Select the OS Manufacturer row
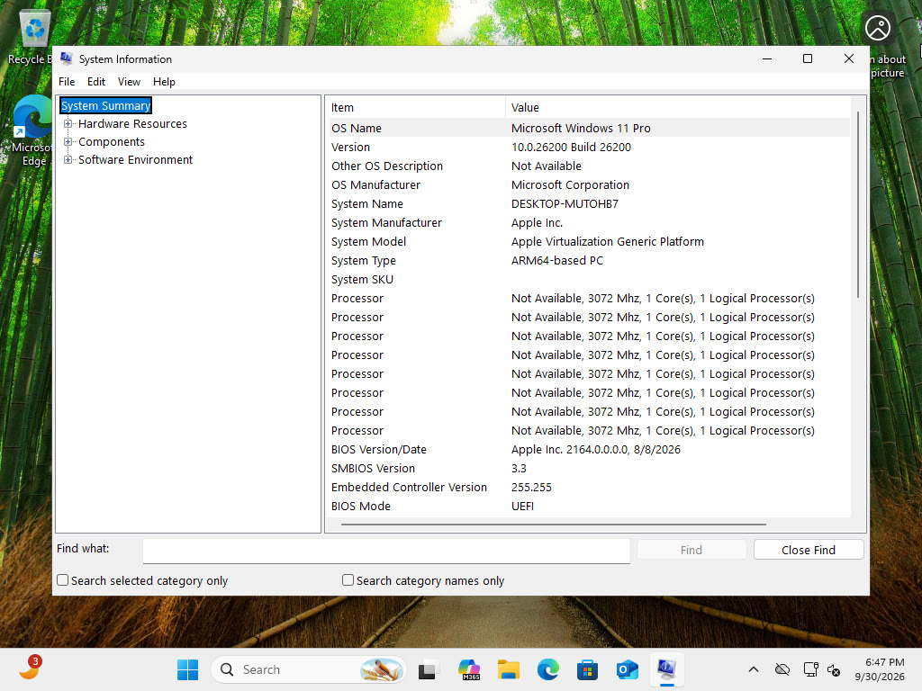 (x=589, y=184)
